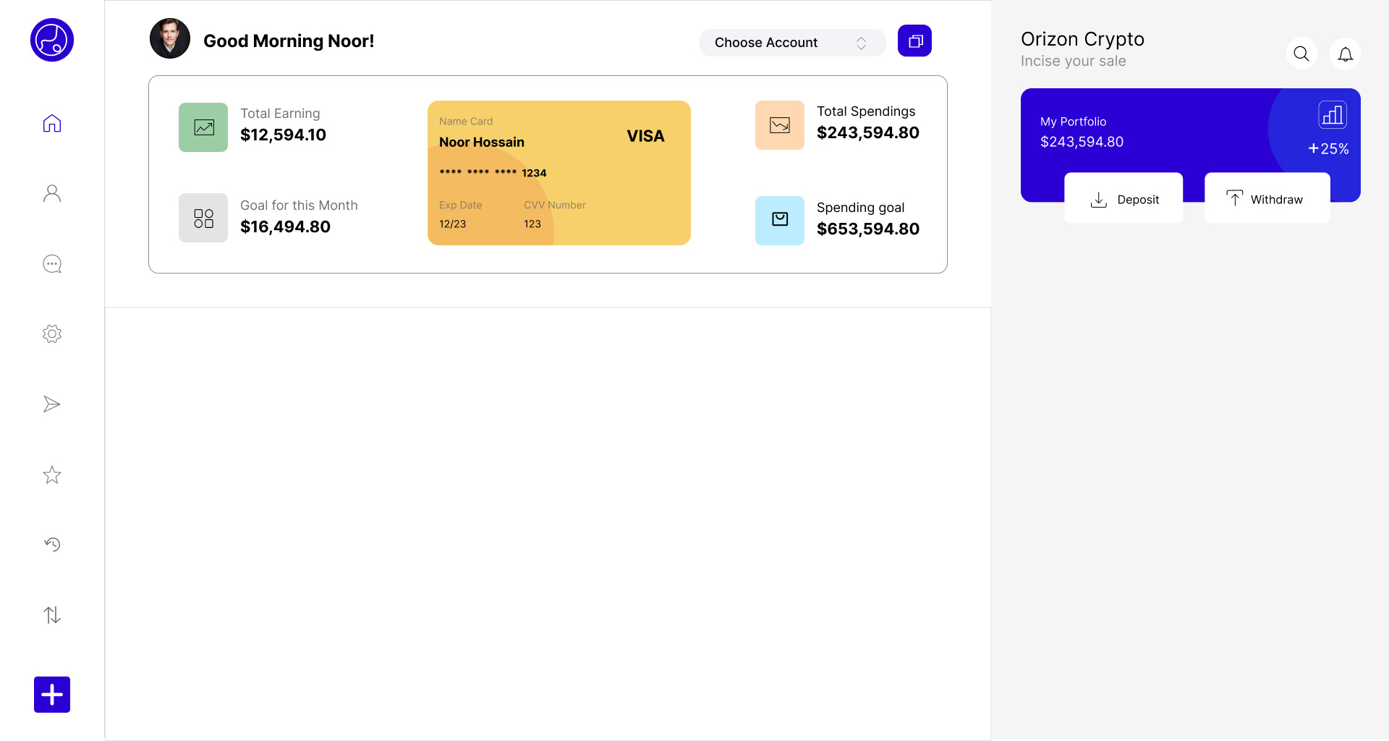Open the chat messages icon
The width and height of the screenshot is (1389, 741).
(51, 263)
